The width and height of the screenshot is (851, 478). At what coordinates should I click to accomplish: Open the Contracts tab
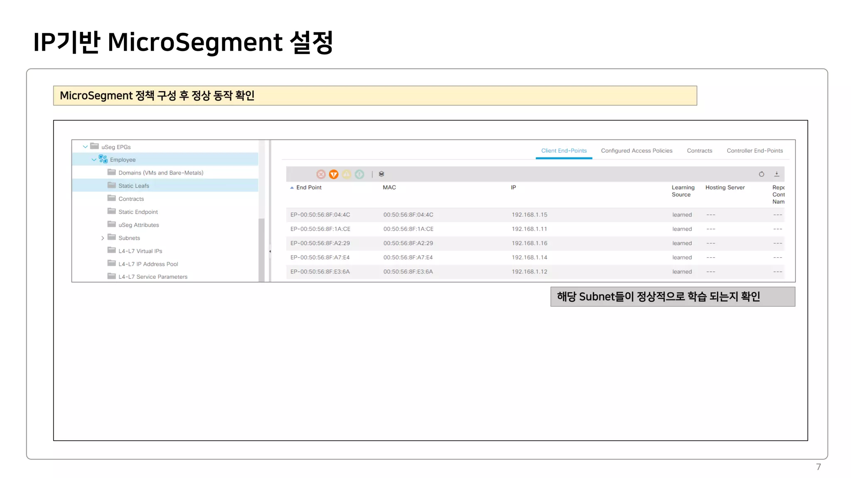pos(699,151)
